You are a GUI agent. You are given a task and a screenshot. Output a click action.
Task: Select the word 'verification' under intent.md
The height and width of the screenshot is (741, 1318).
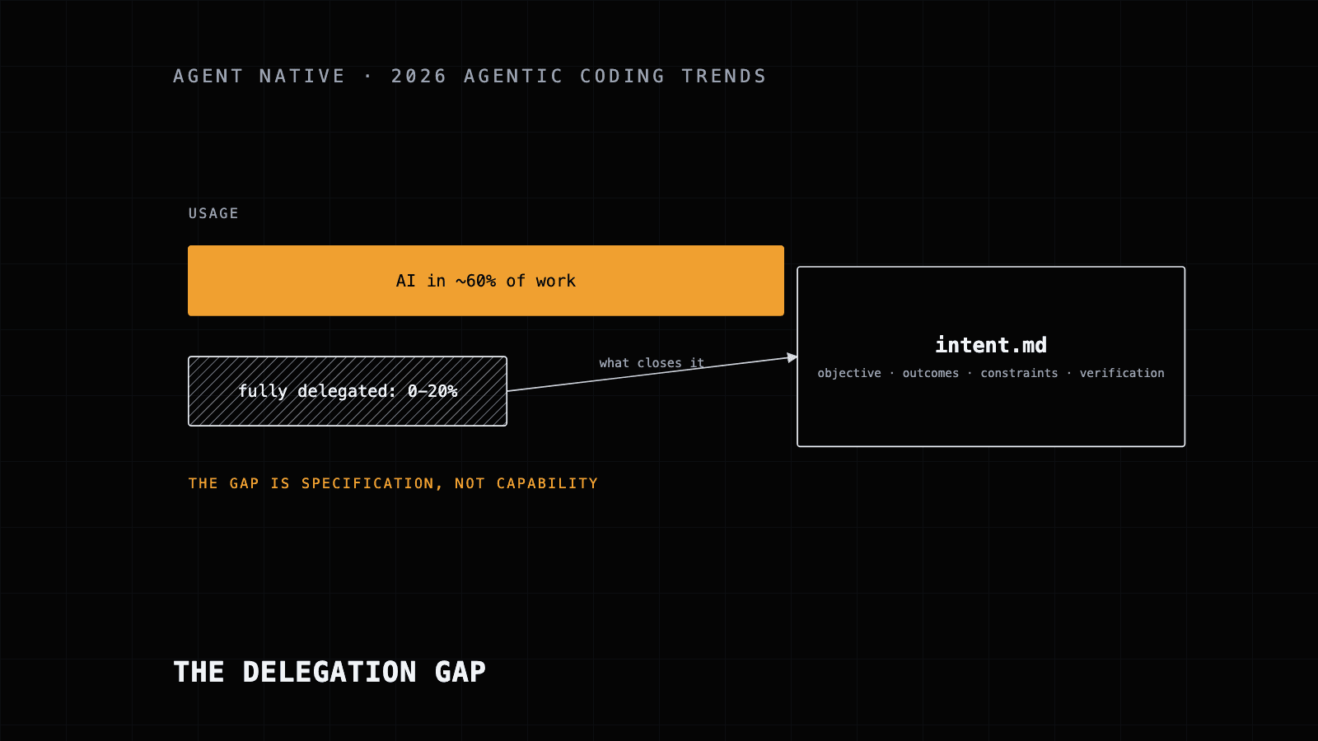point(1122,373)
